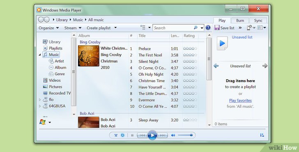Screen dimensions: 299x152
Task: Start playback with the round Play button
Action: tap(152, 135)
